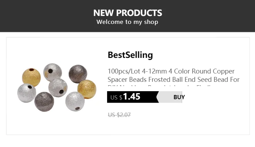Click description line Spacer Beads Frosted Ball
The height and width of the screenshot is (147, 255).
(173, 80)
